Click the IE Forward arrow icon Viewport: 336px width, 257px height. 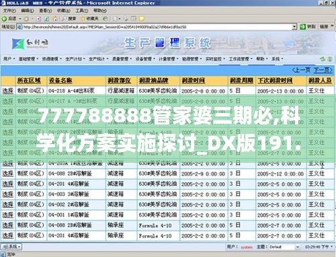click(26, 19)
